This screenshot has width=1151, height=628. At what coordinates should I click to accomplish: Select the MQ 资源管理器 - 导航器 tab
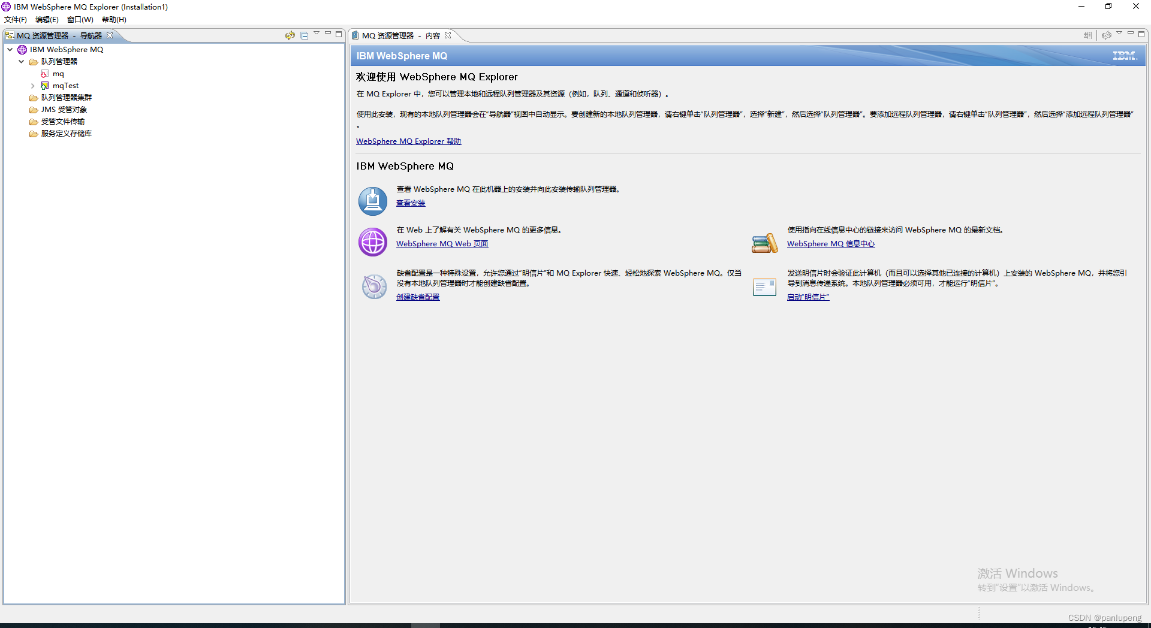click(59, 35)
